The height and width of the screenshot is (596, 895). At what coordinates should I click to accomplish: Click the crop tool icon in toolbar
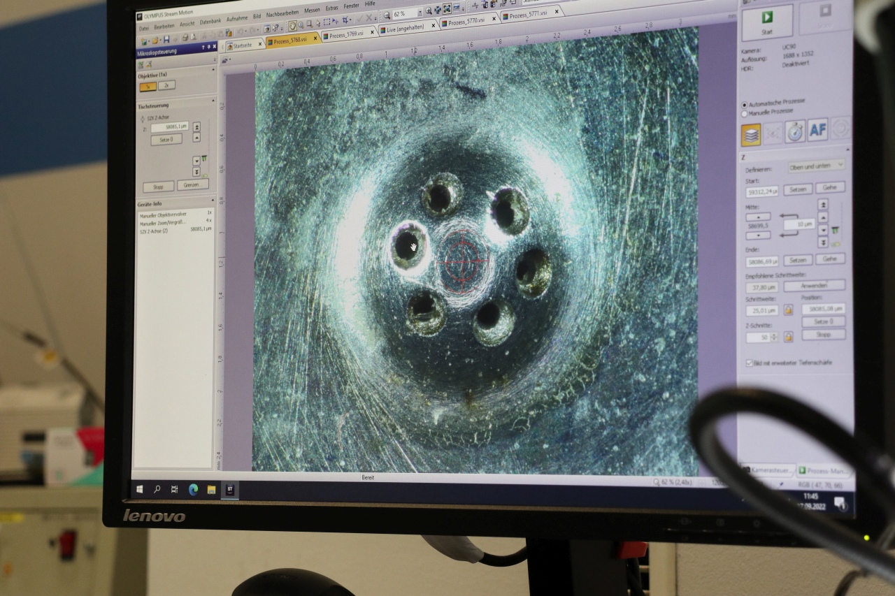click(x=345, y=20)
